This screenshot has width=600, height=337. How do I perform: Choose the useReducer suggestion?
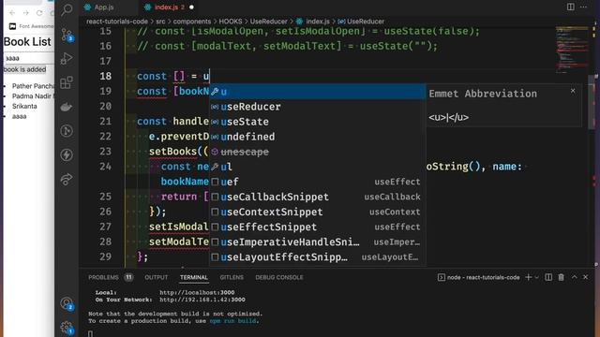[318, 107]
